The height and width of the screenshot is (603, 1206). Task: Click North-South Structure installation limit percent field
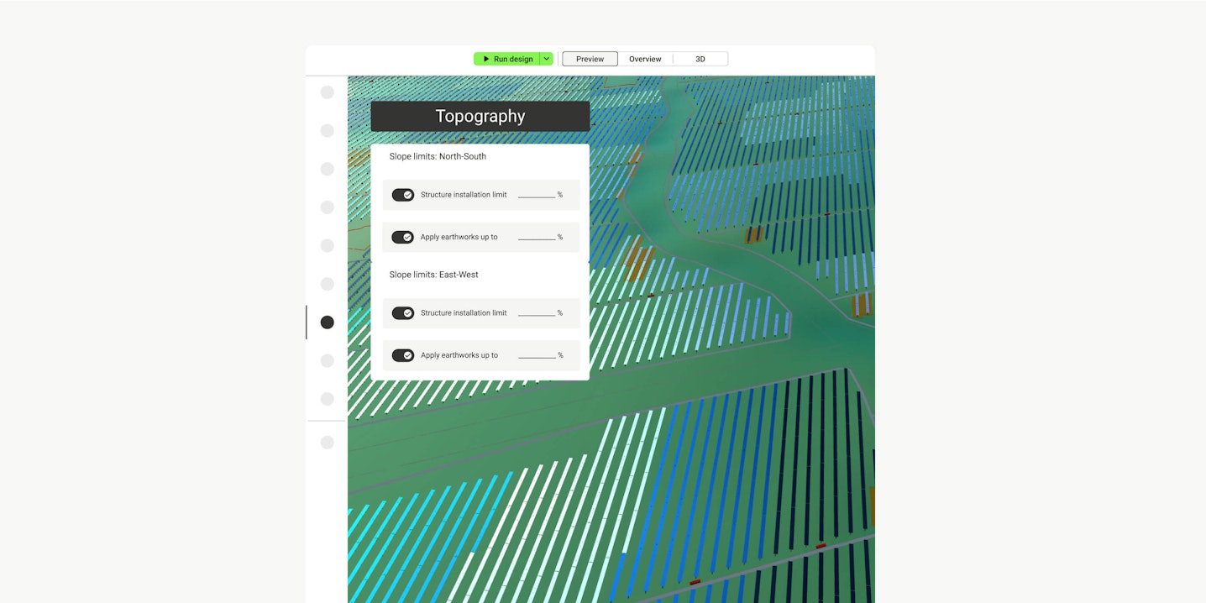point(537,194)
